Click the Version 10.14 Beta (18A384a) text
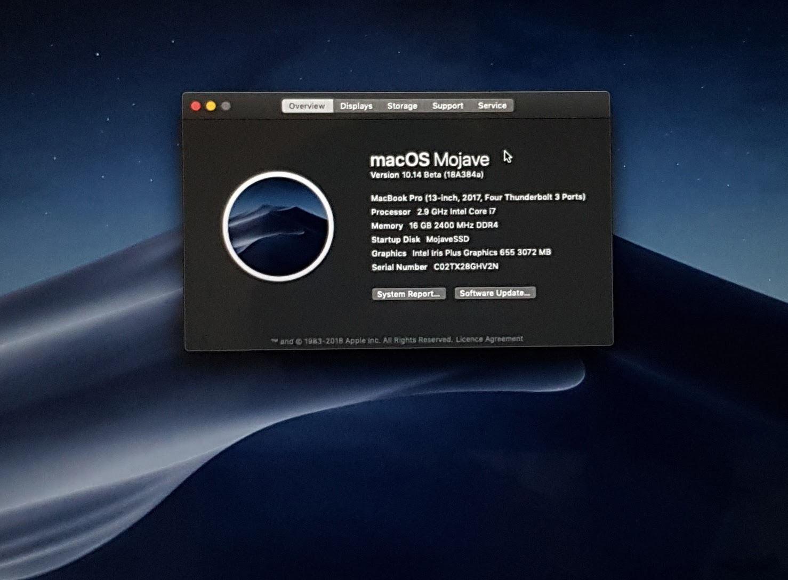This screenshot has width=788, height=580. click(427, 175)
